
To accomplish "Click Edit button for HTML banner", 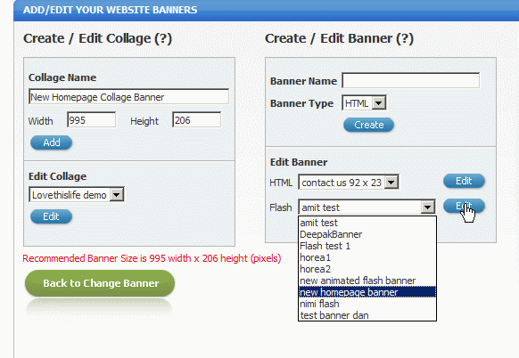I will [464, 181].
